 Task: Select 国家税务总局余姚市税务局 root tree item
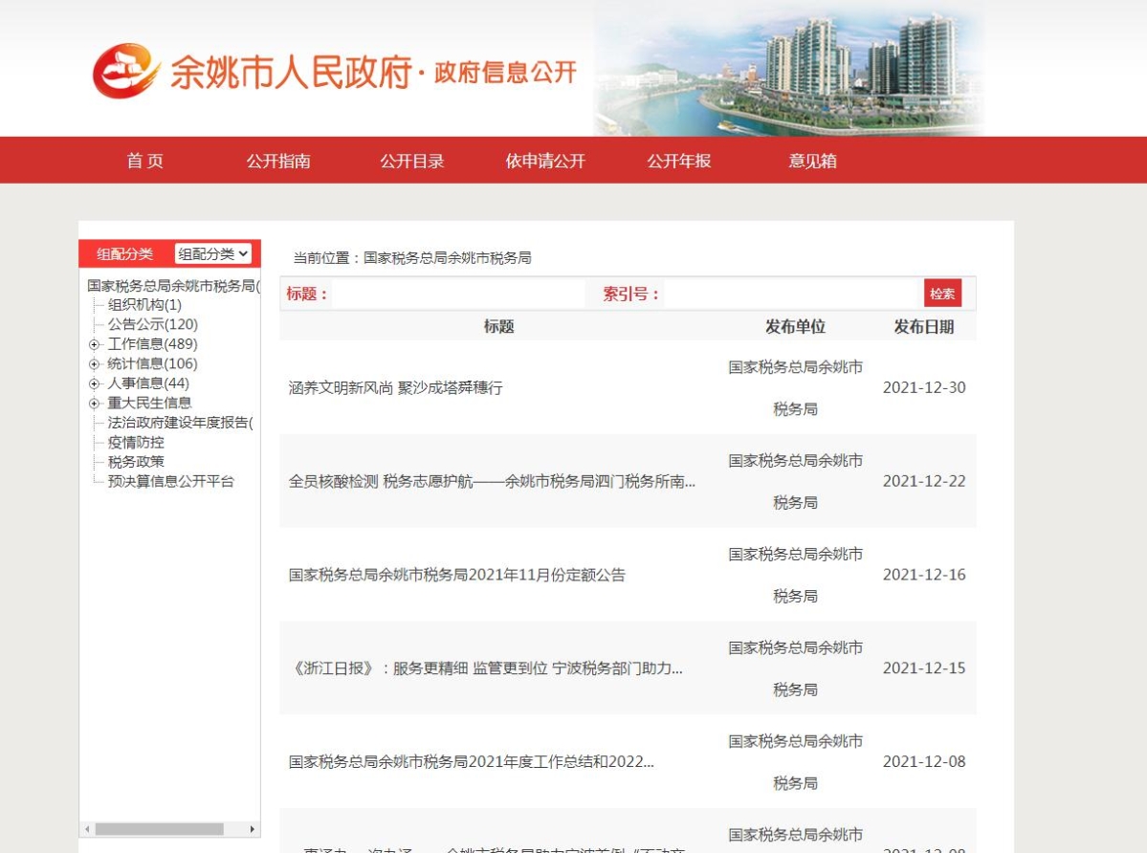(172, 285)
